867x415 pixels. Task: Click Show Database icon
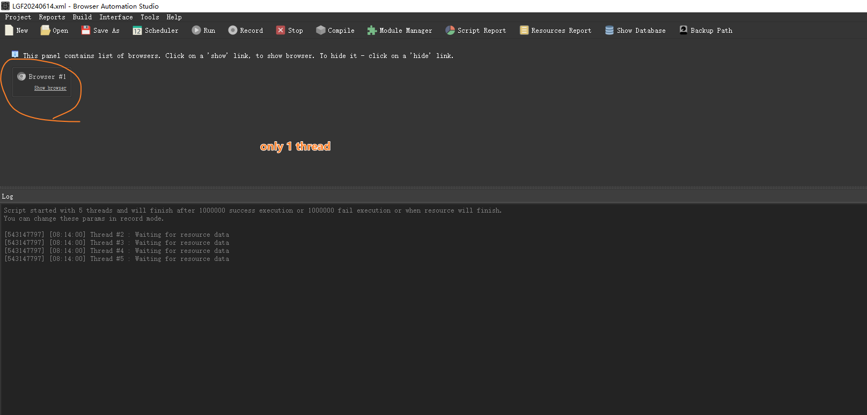609,31
